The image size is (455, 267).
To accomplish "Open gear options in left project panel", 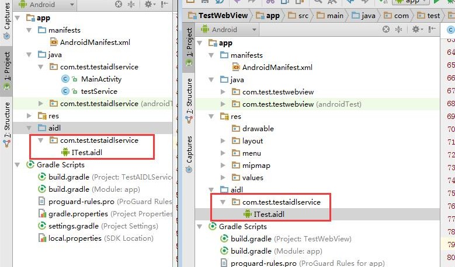I will (x=150, y=4).
